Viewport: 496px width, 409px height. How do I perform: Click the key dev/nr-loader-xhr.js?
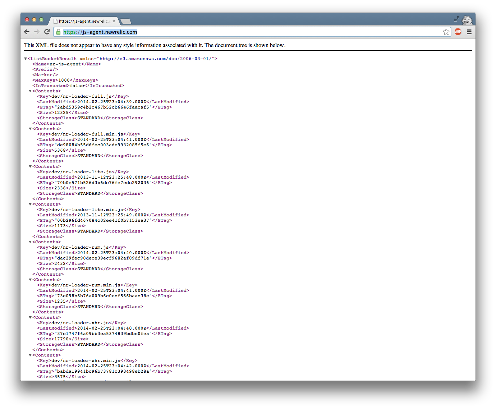click(80, 323)
